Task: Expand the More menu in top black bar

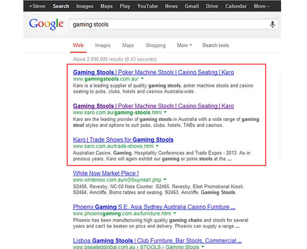Action: pyautogui.click(x=261, y=6)
